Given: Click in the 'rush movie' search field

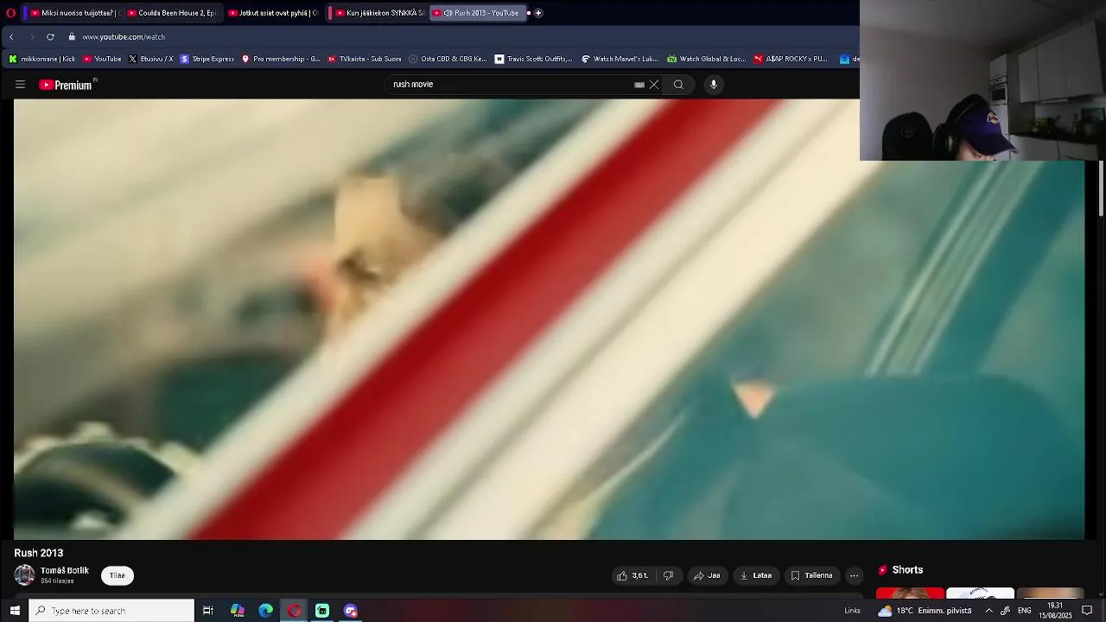Looking at the screenshot, I should [510, 85].
